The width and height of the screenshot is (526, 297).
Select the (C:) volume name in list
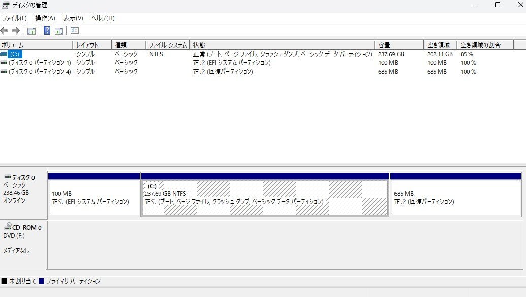(x=15, y=54)
